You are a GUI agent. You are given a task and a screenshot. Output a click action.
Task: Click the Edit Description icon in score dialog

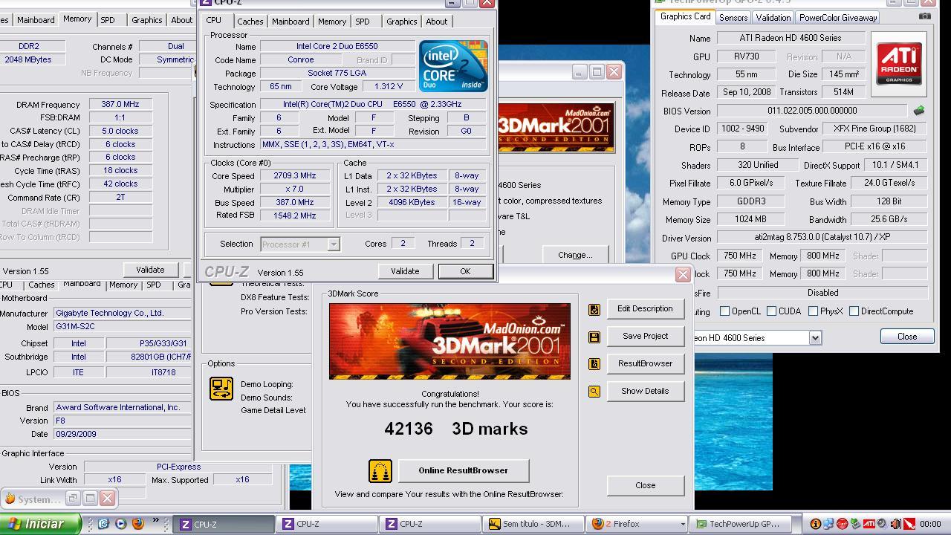(x=594, y=309)
